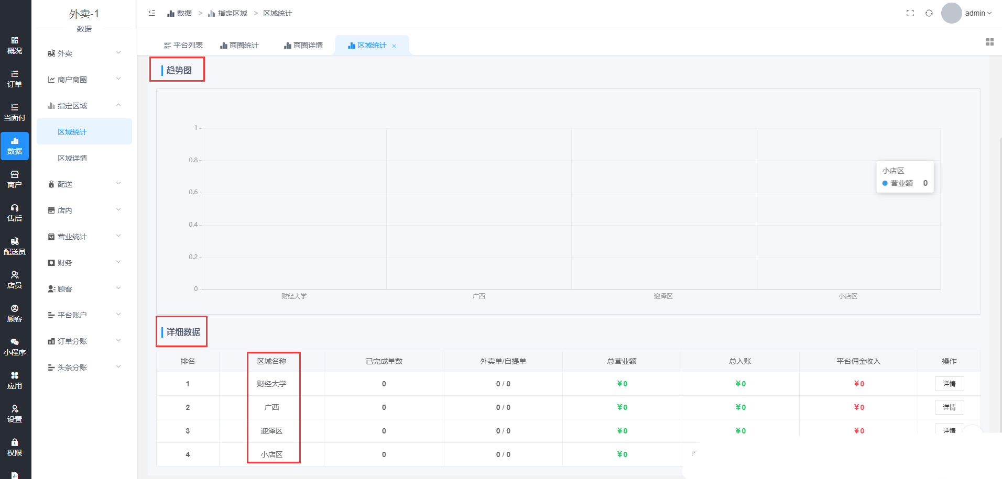Collapse the 指定区域 menu group
Viewport: 1002px width, 479px height.
(84, 106)
